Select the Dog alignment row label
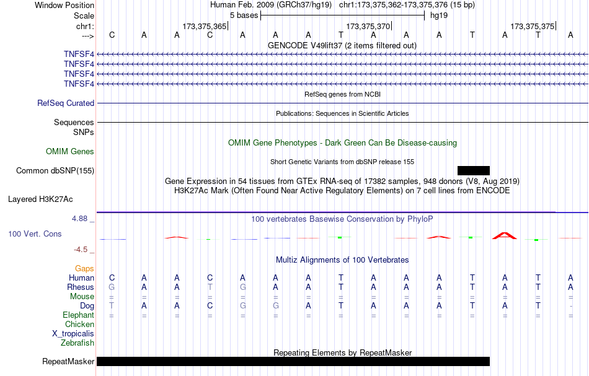 pyautogui.click(x=87, y=306)
